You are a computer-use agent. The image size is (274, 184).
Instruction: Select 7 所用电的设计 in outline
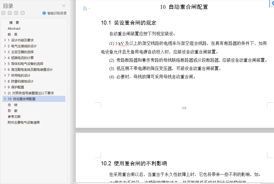pos(19,76)
